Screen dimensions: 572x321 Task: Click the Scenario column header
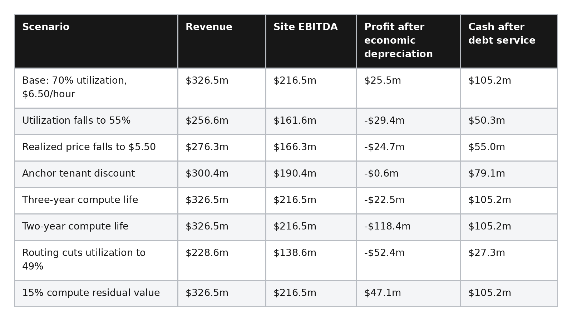click(x=96, y=41)
